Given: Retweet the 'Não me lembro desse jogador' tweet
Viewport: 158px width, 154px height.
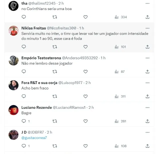Looking at the screenshot, I should pos(55,71).
